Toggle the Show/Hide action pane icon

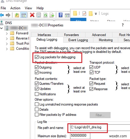67,15
